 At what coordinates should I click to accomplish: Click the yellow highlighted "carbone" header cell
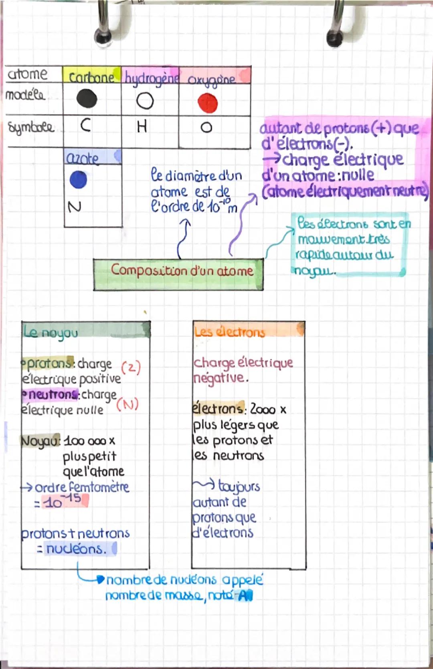[x=91, y=76]
